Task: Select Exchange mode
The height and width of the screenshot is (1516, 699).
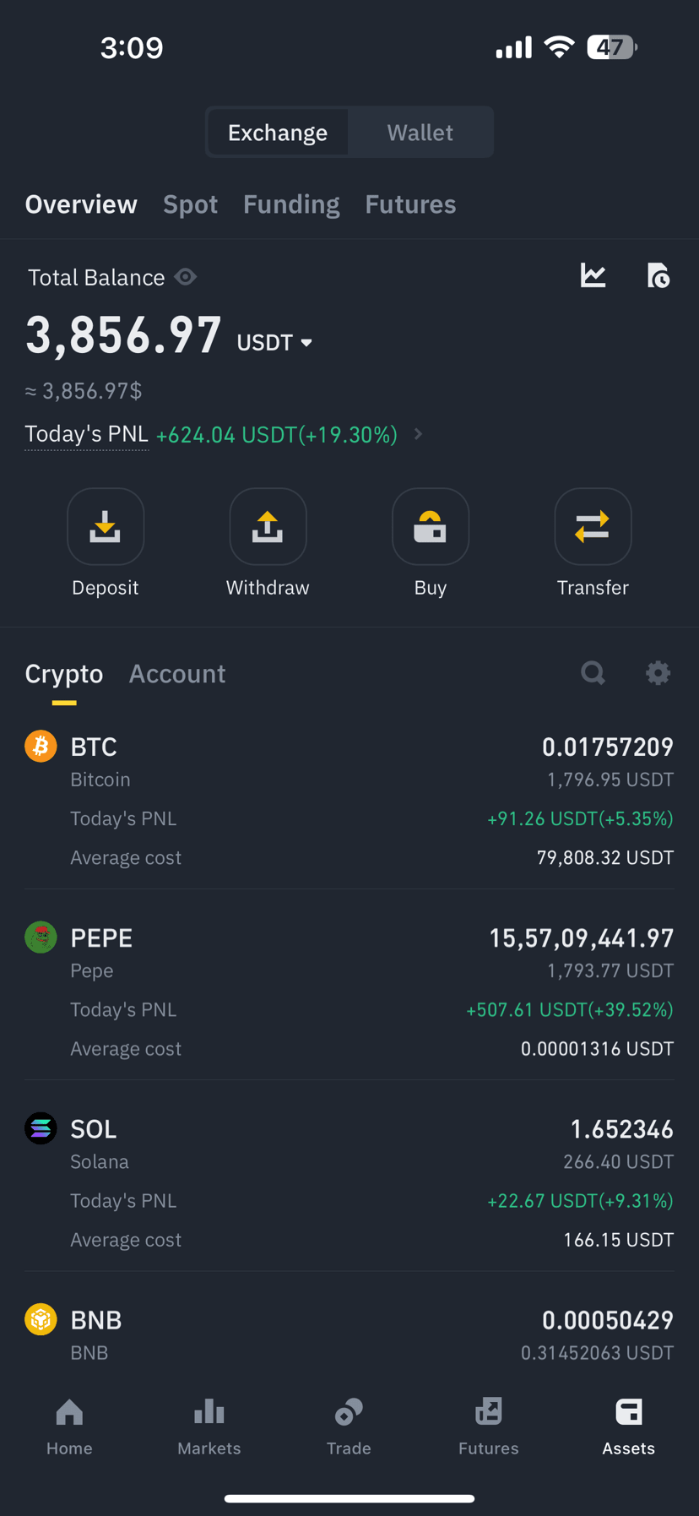Action: click(x=278, y=132)
